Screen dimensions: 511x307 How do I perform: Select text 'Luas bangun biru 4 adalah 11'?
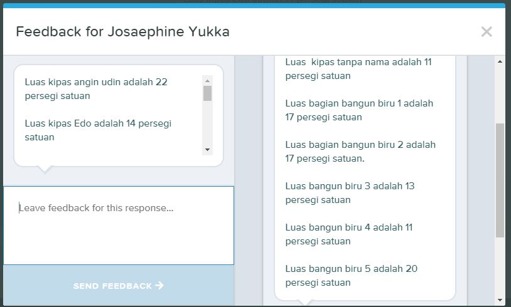[349, 227]
